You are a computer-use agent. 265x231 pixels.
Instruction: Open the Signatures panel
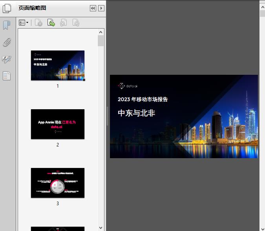point(7,59)
